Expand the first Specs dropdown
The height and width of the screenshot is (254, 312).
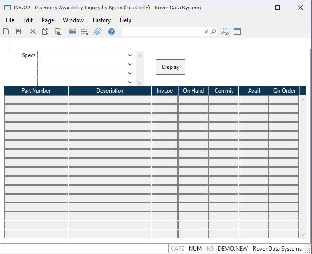tap(130, 55)
